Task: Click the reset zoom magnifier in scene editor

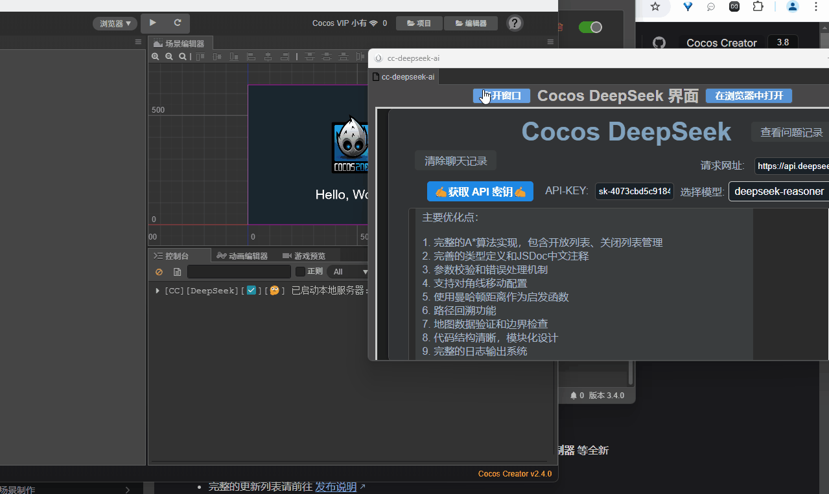Action: point(183,57)
